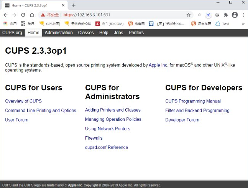Open the Tos1 bookmark
The image size is (248, 188).
(x=222, y=24)
